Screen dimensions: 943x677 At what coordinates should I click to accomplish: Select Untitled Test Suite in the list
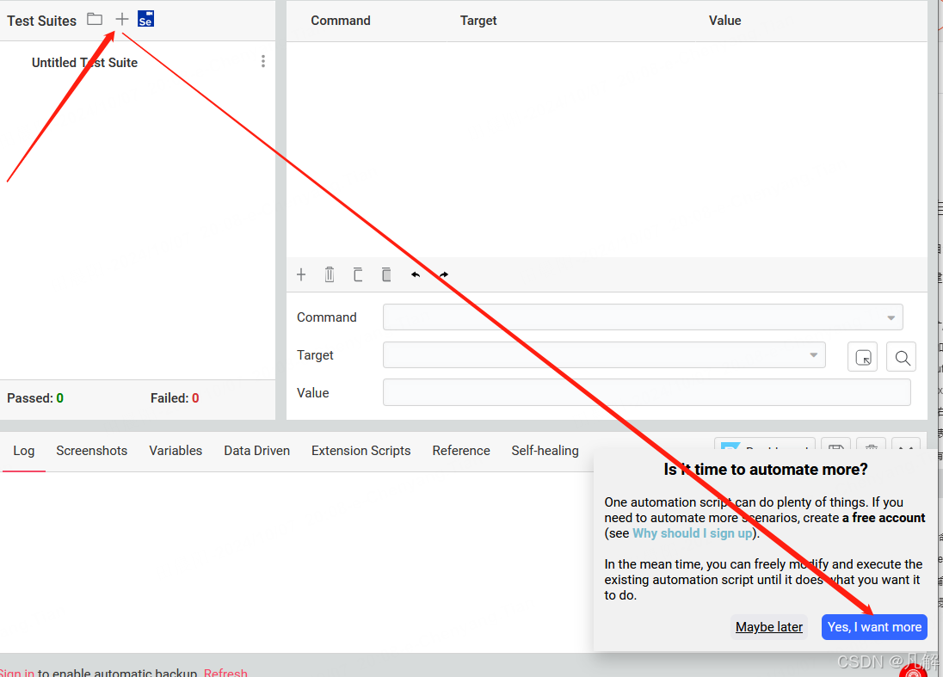(x=85, y=63)
